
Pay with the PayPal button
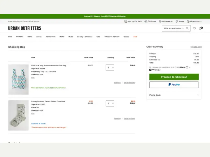(x=174, y=85)
